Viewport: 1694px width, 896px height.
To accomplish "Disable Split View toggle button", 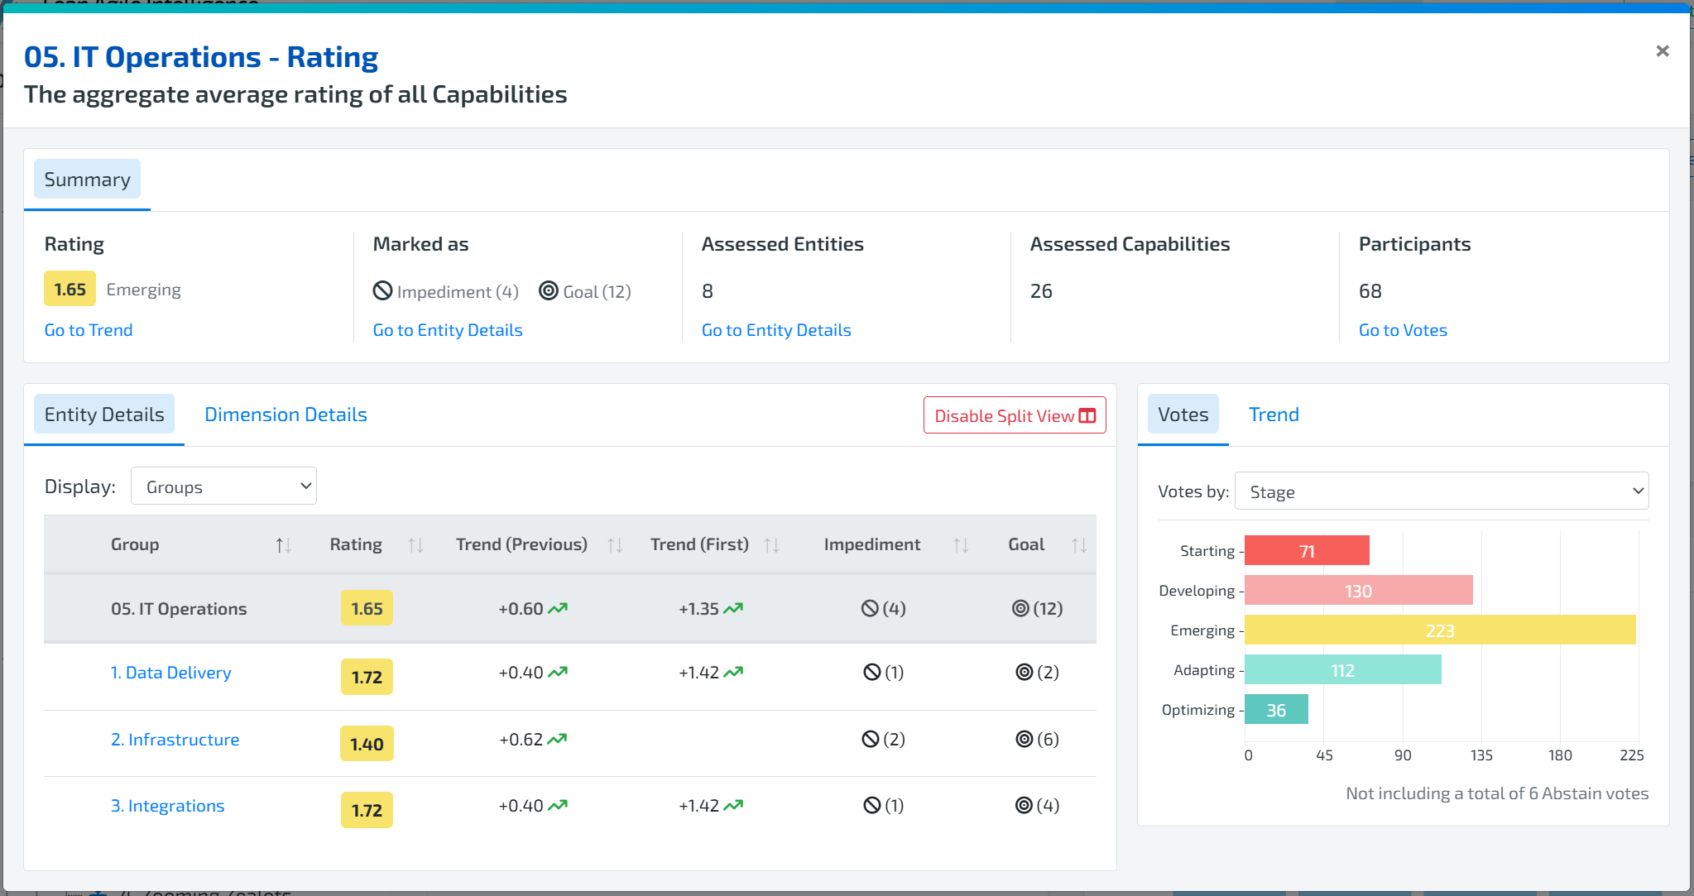I will tap(1014, 415).
